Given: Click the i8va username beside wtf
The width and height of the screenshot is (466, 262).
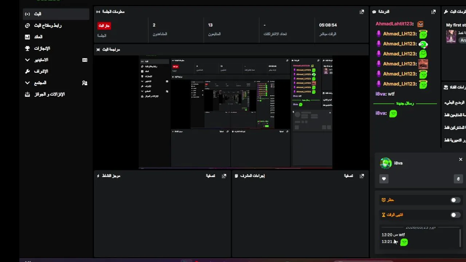Looking at the screenshot, I should (x=381, y=94).
